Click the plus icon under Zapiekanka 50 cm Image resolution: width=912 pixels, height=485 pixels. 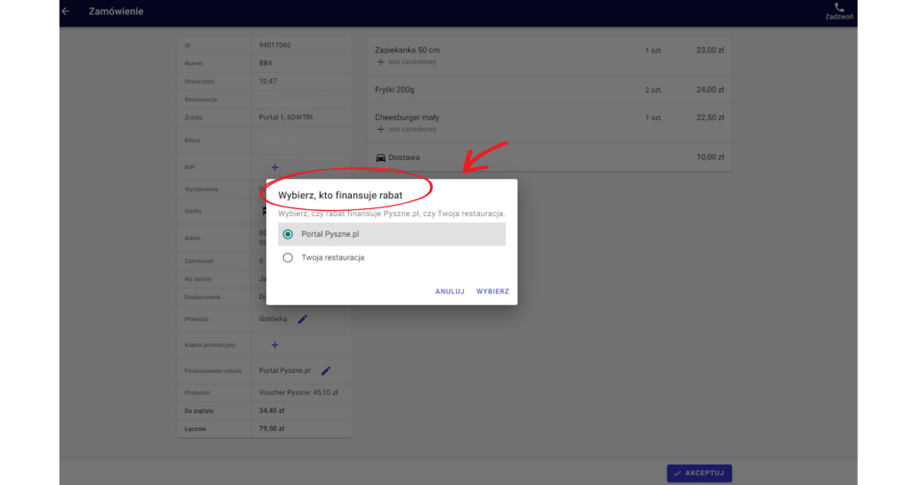[x=381, y=62]
